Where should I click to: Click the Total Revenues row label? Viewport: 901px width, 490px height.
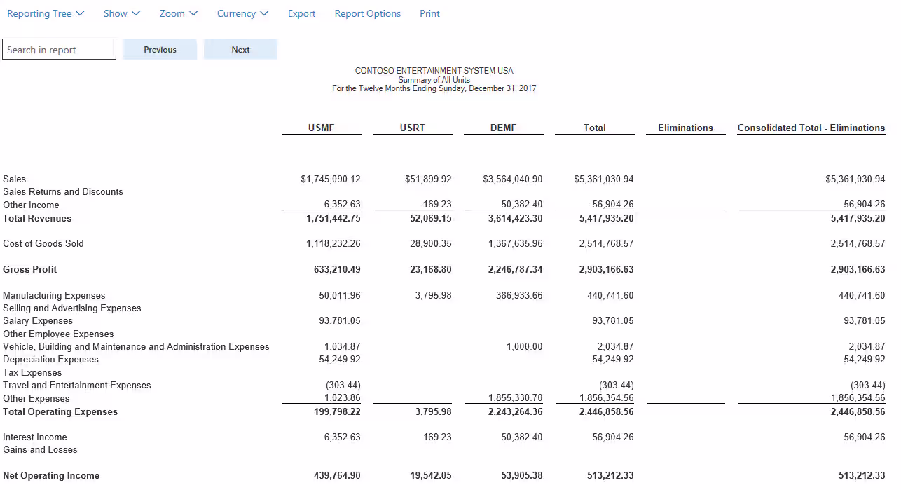pyautogui.click(x=37, y=218)
